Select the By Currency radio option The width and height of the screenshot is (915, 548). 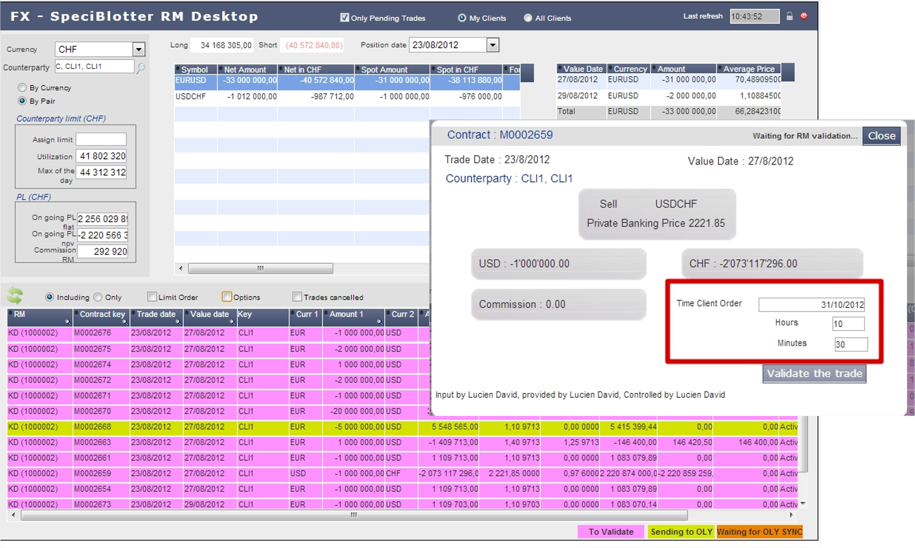23,88
